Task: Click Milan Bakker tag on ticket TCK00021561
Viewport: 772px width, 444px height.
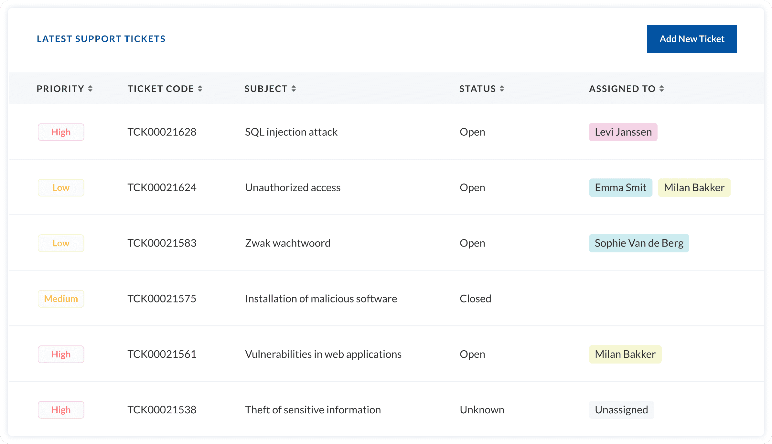Action: pos(625,354)
